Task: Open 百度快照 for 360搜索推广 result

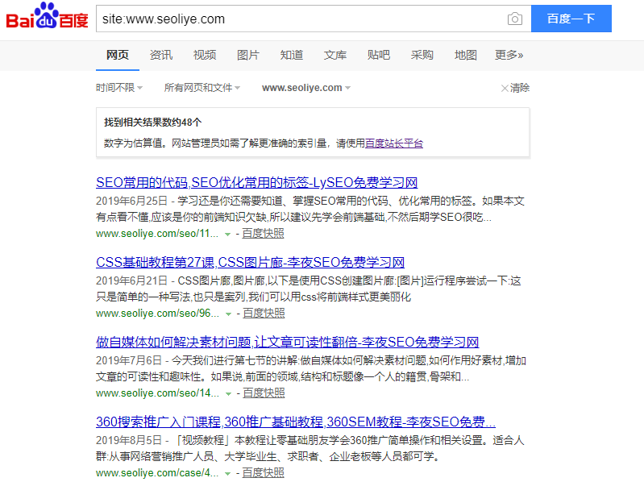Action: (x=263, y=472)
